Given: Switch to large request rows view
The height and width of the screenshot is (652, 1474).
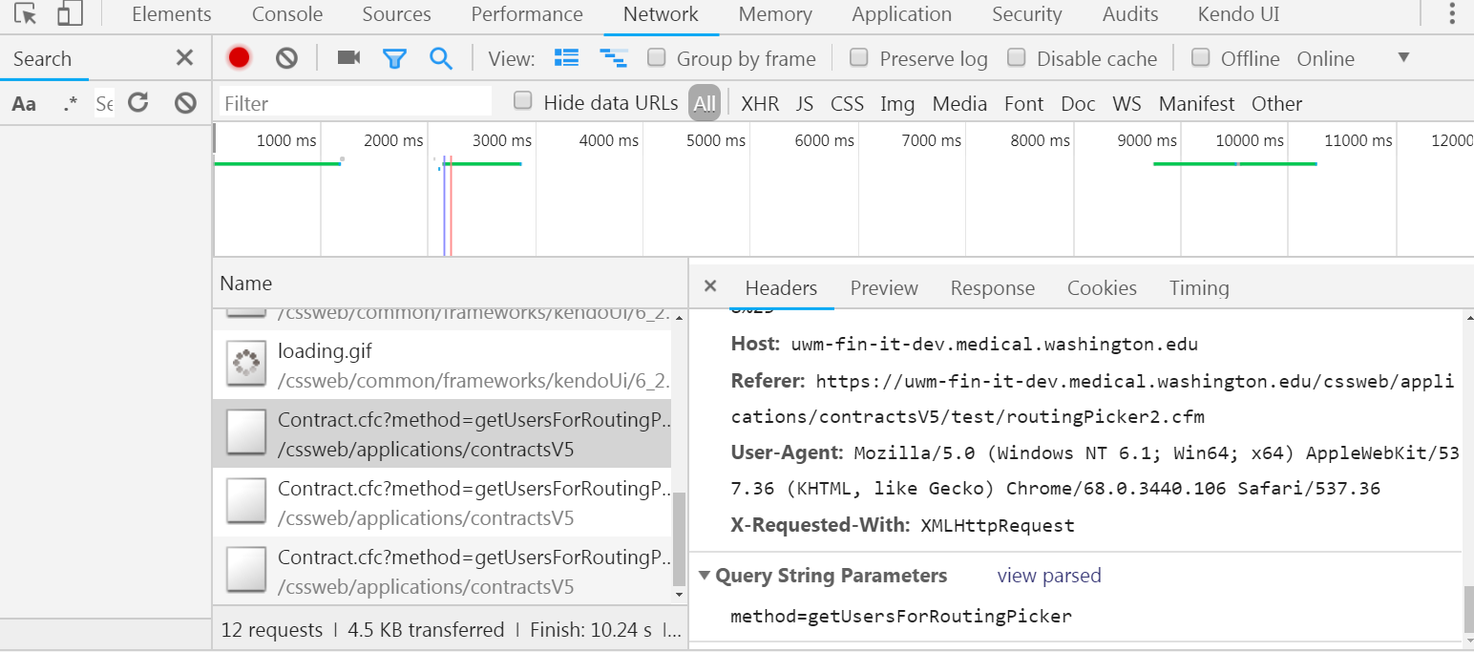Looking at the screenshot, I should (567, 58).
